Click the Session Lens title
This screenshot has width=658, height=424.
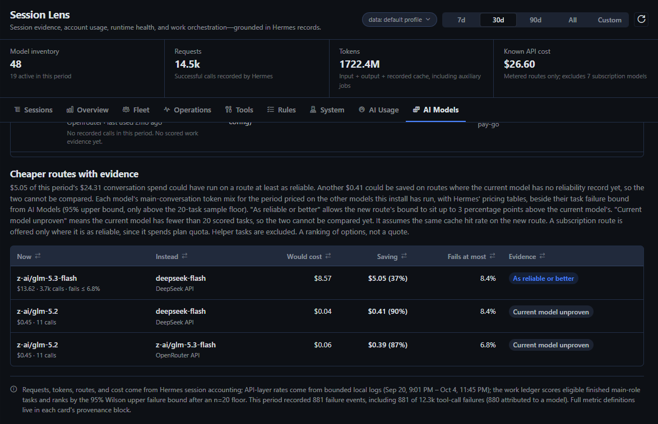coord(40,15)
